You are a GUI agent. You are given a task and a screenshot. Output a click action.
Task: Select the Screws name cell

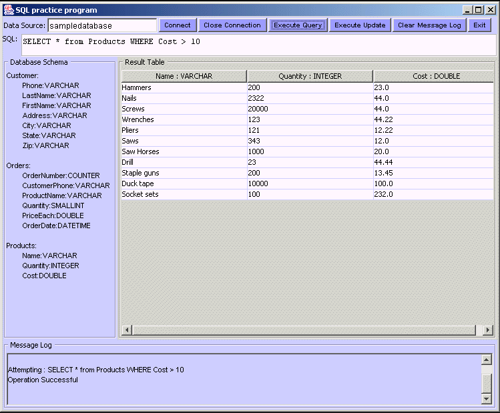[x=184, y=109]
